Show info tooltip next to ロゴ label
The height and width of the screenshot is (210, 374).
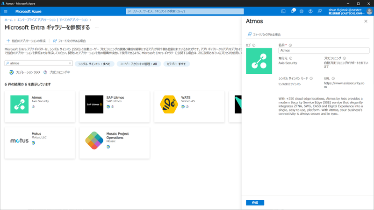(254, 45)
